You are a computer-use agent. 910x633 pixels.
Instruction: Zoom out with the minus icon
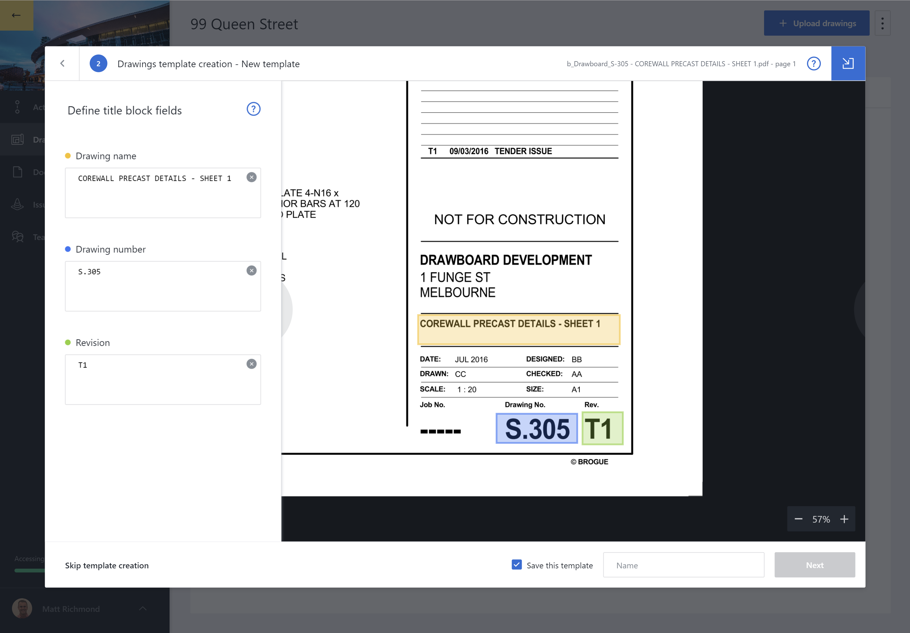point(798,519)
